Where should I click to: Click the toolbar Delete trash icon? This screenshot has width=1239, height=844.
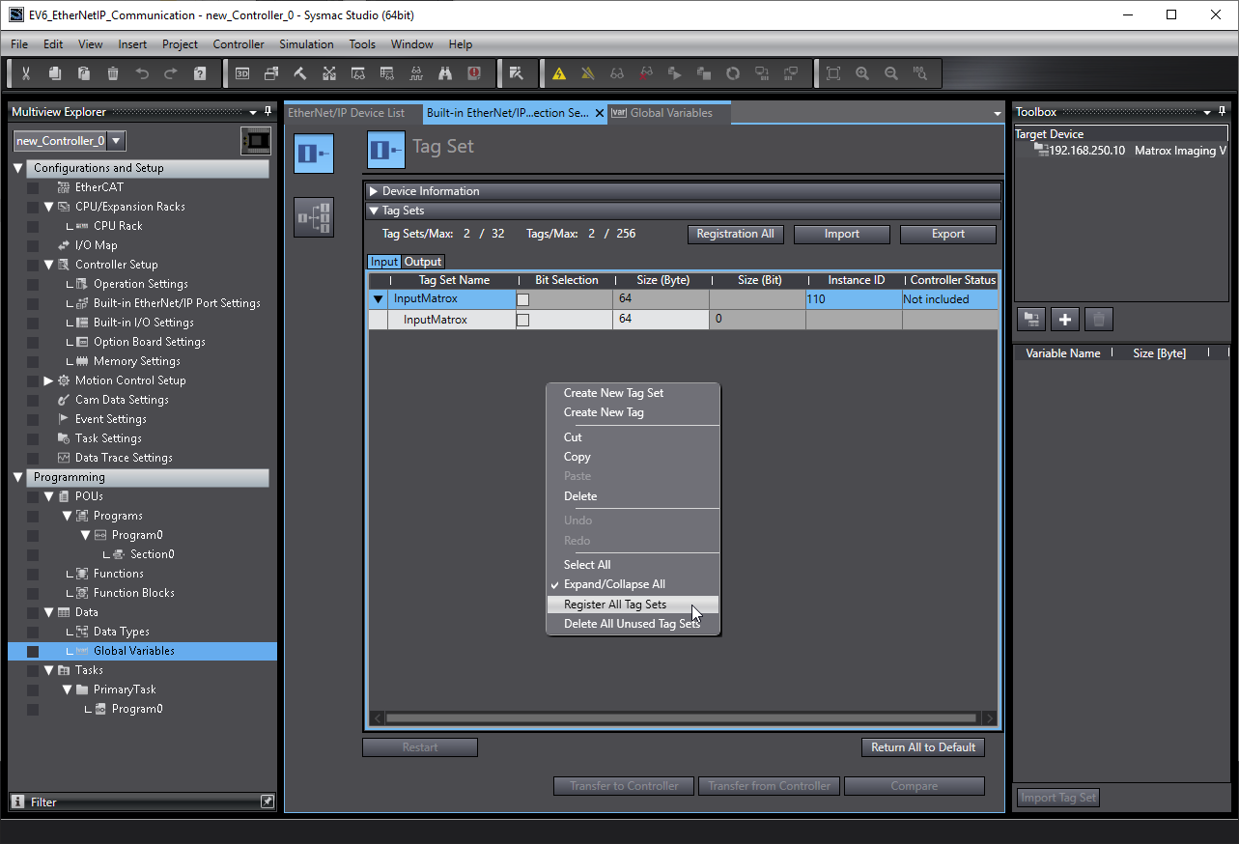point(113,73)
